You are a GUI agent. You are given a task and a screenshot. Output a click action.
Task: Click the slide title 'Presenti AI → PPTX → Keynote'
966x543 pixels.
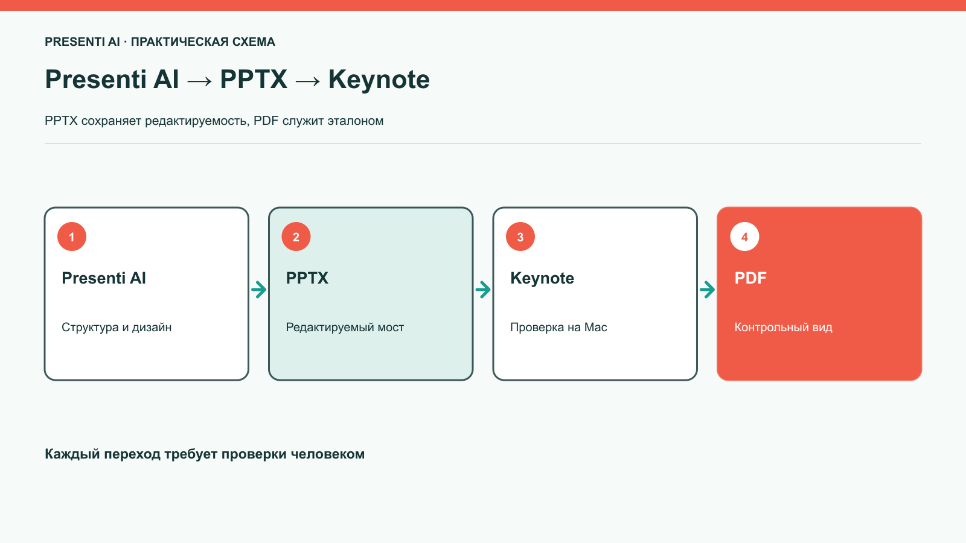pos(237,80)
